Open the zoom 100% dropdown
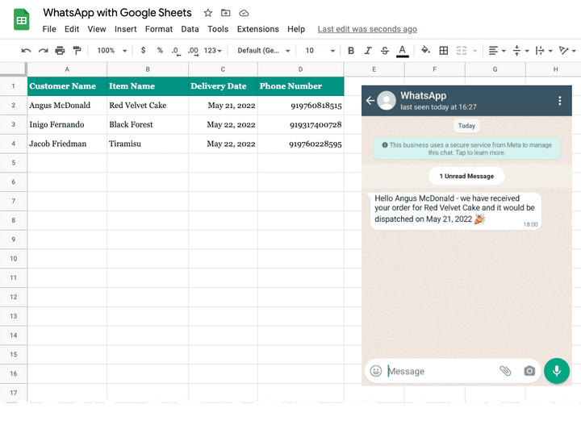The width and height of the screenshot is (581, 421). coord(111,50)
